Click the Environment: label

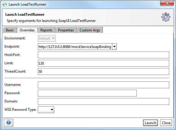coord(15,38)
